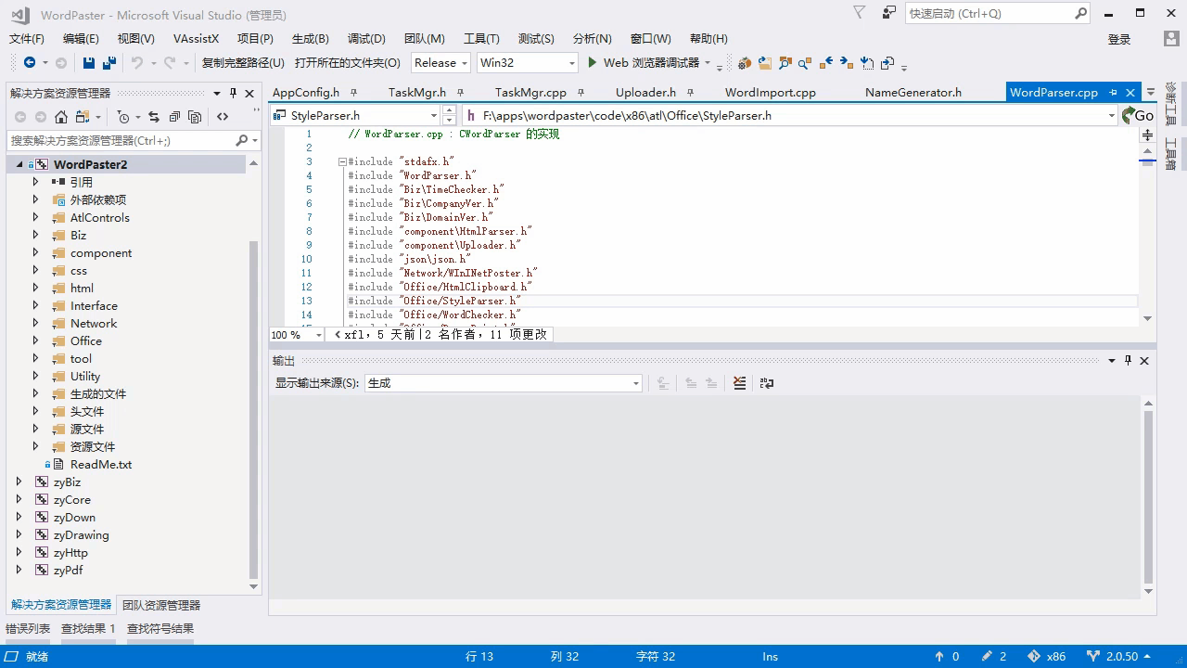Viewport: 1187px width, 668px height.
Task: Click the Home icon in Solution Explorer
Action: [x=61, y=117]
